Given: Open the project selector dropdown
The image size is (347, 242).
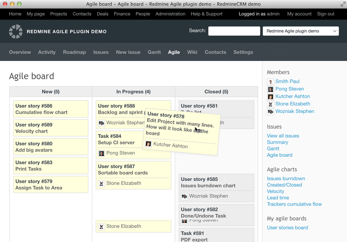Looking at the screenshot, I should (x=300, y=31).
